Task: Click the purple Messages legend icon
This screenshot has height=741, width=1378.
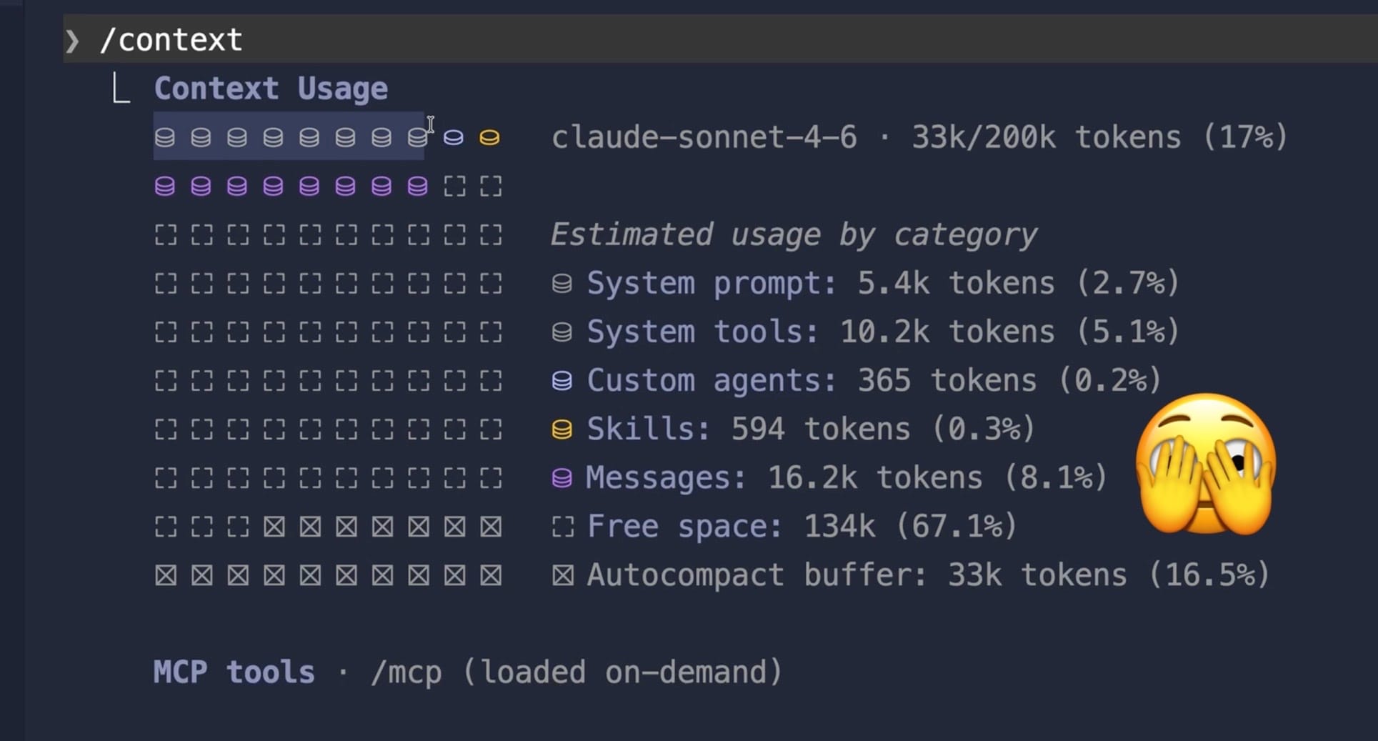Action: coord(562,478)
